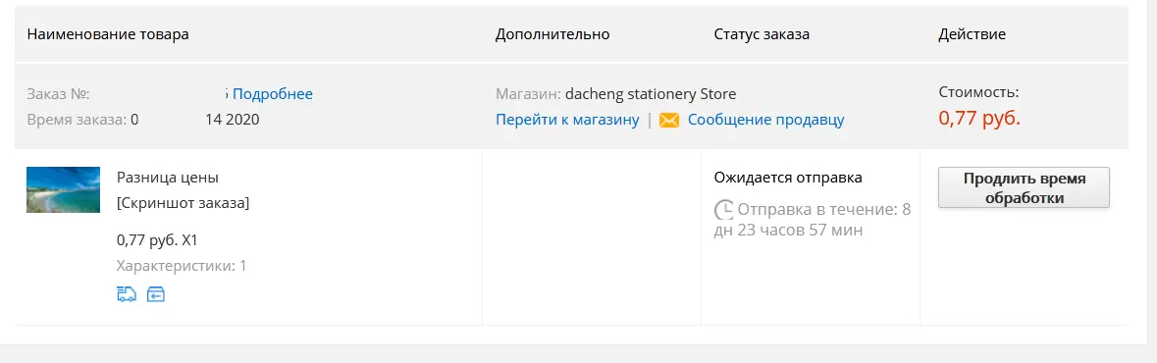Click the red 0,77 руб. total cost
Viewport: 1157px width, 363px height.
pos(979,118)
